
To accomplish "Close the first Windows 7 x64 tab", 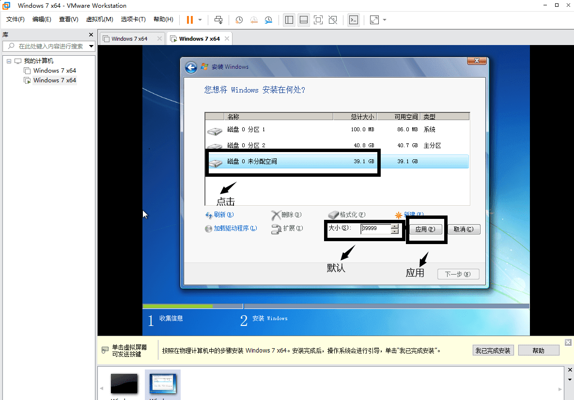I will [159, 38].
